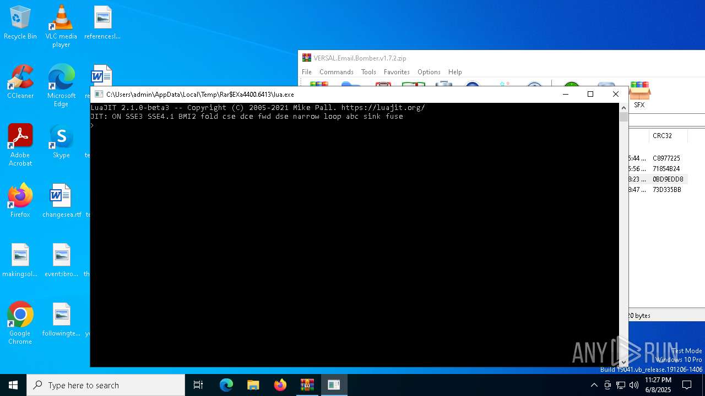705x396 pixels.
Task: Open the Tools menu in WinRAR
Action: [368, 72]
